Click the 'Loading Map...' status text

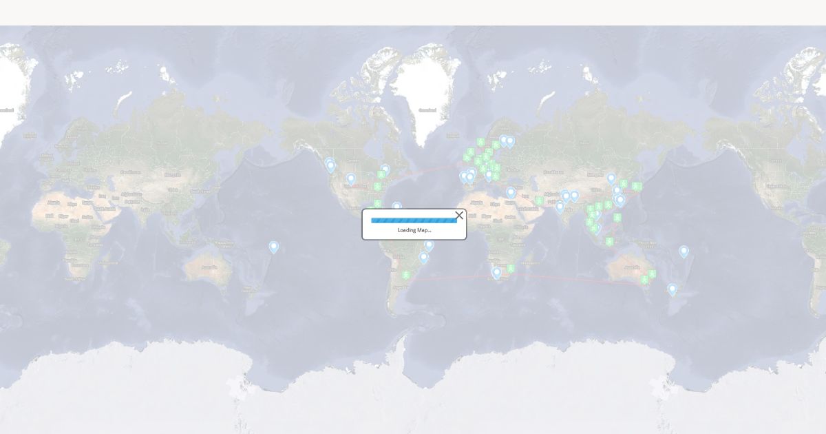point(414,230)
